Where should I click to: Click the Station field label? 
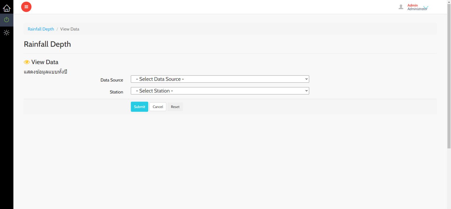pos(116,92)
